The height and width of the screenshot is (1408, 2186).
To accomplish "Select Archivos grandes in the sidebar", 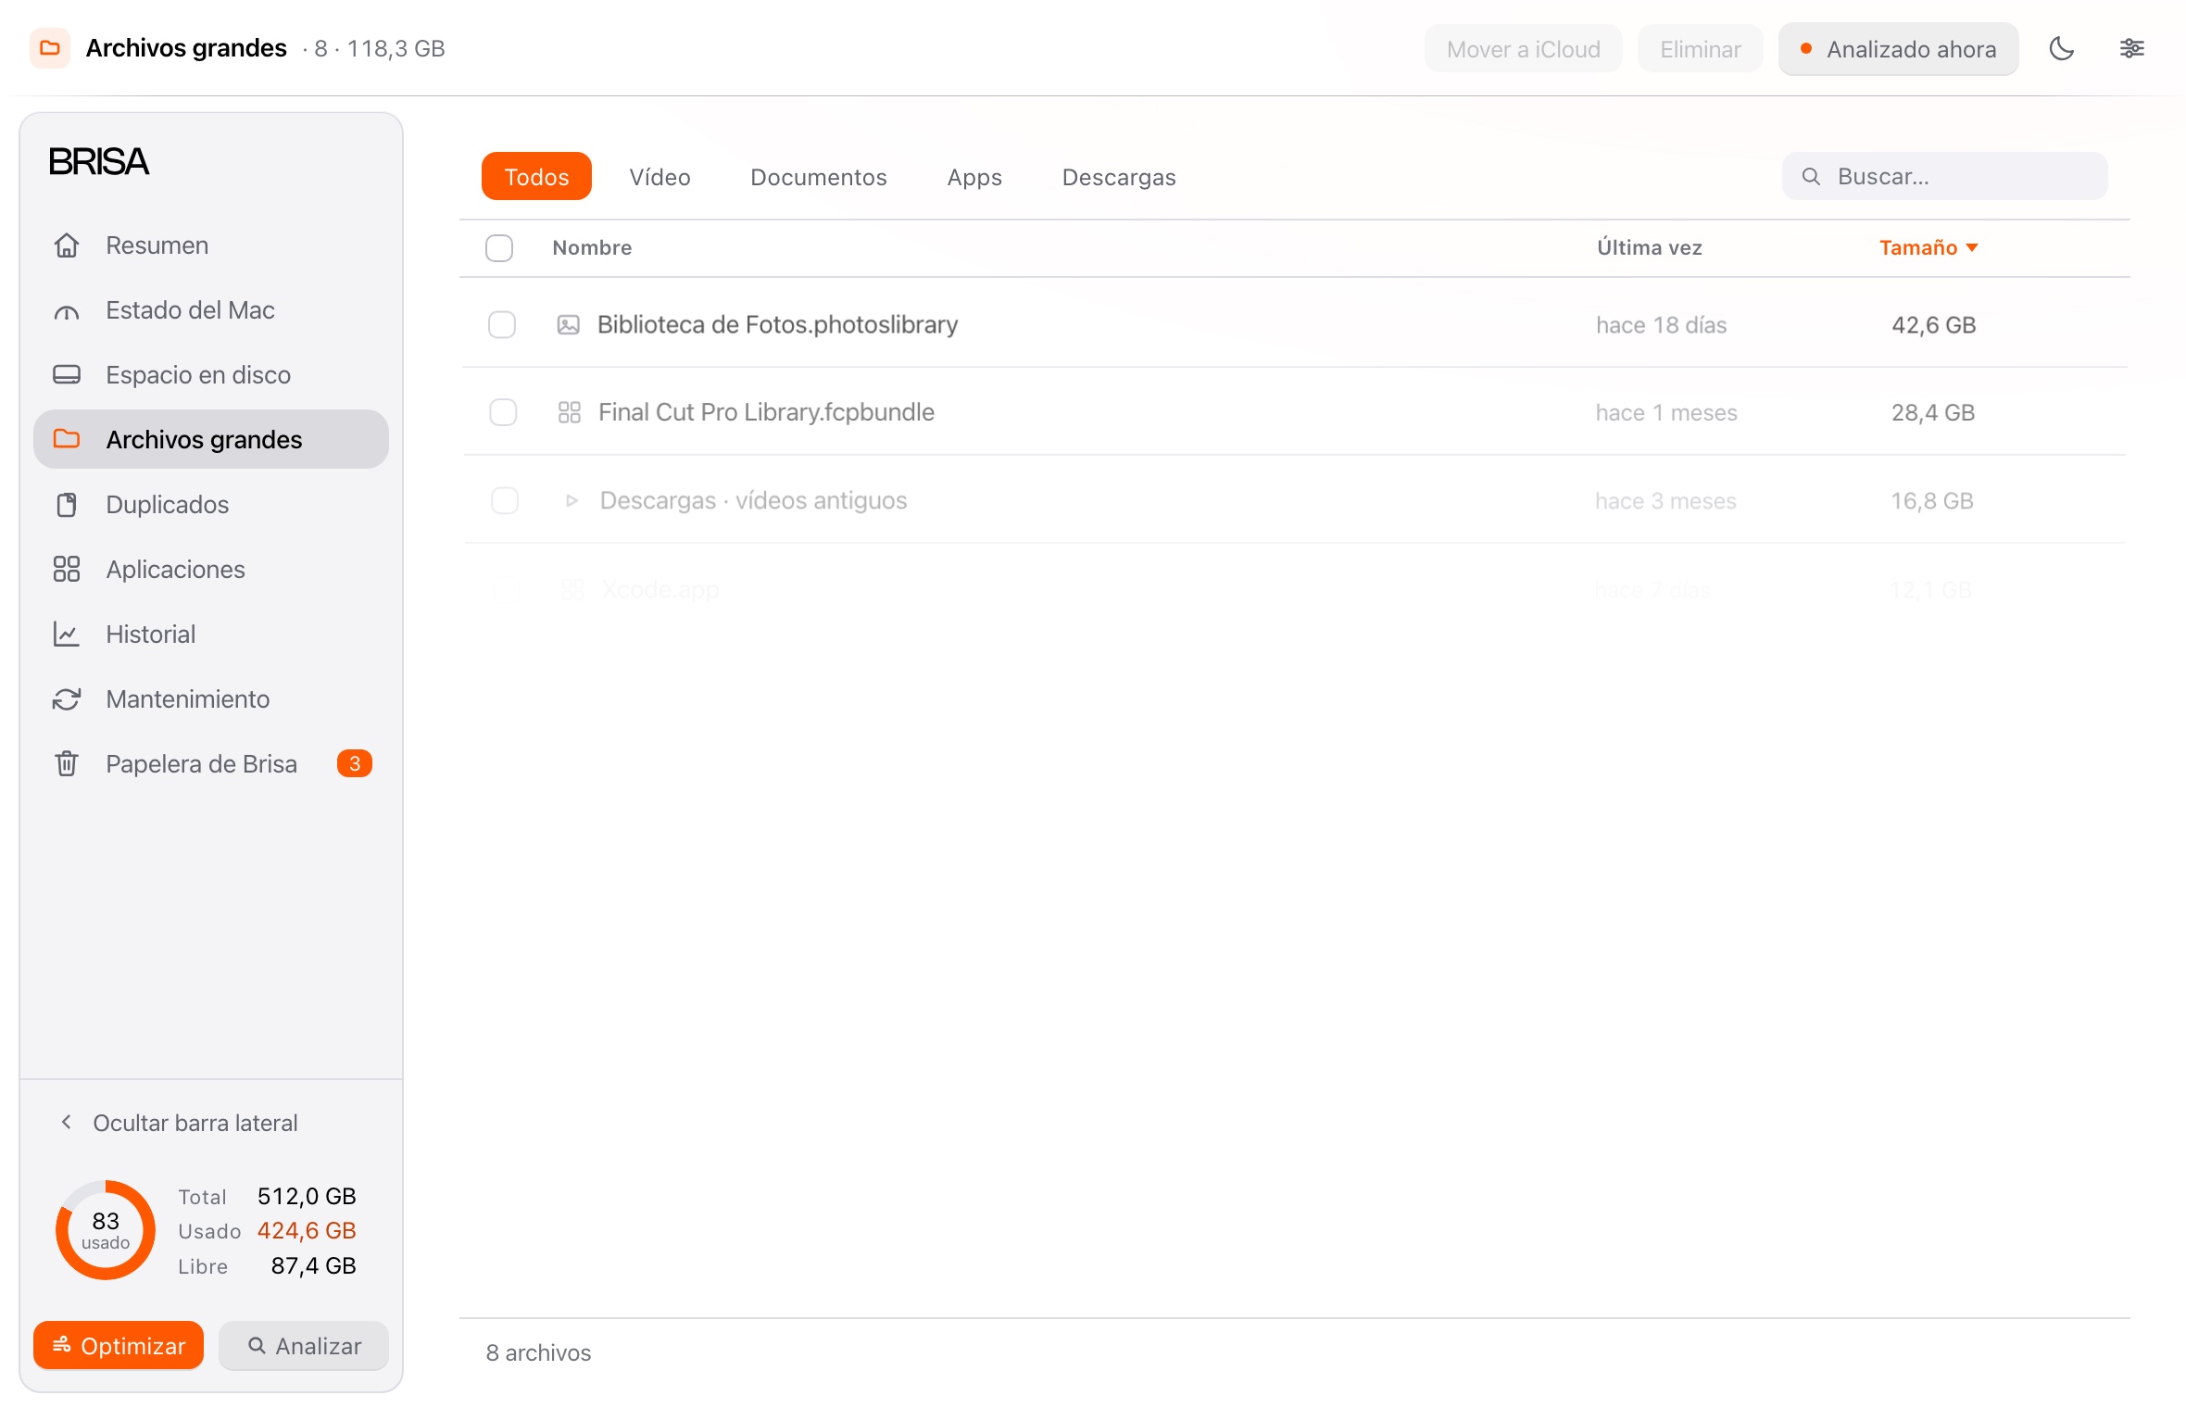I will 211,439.
